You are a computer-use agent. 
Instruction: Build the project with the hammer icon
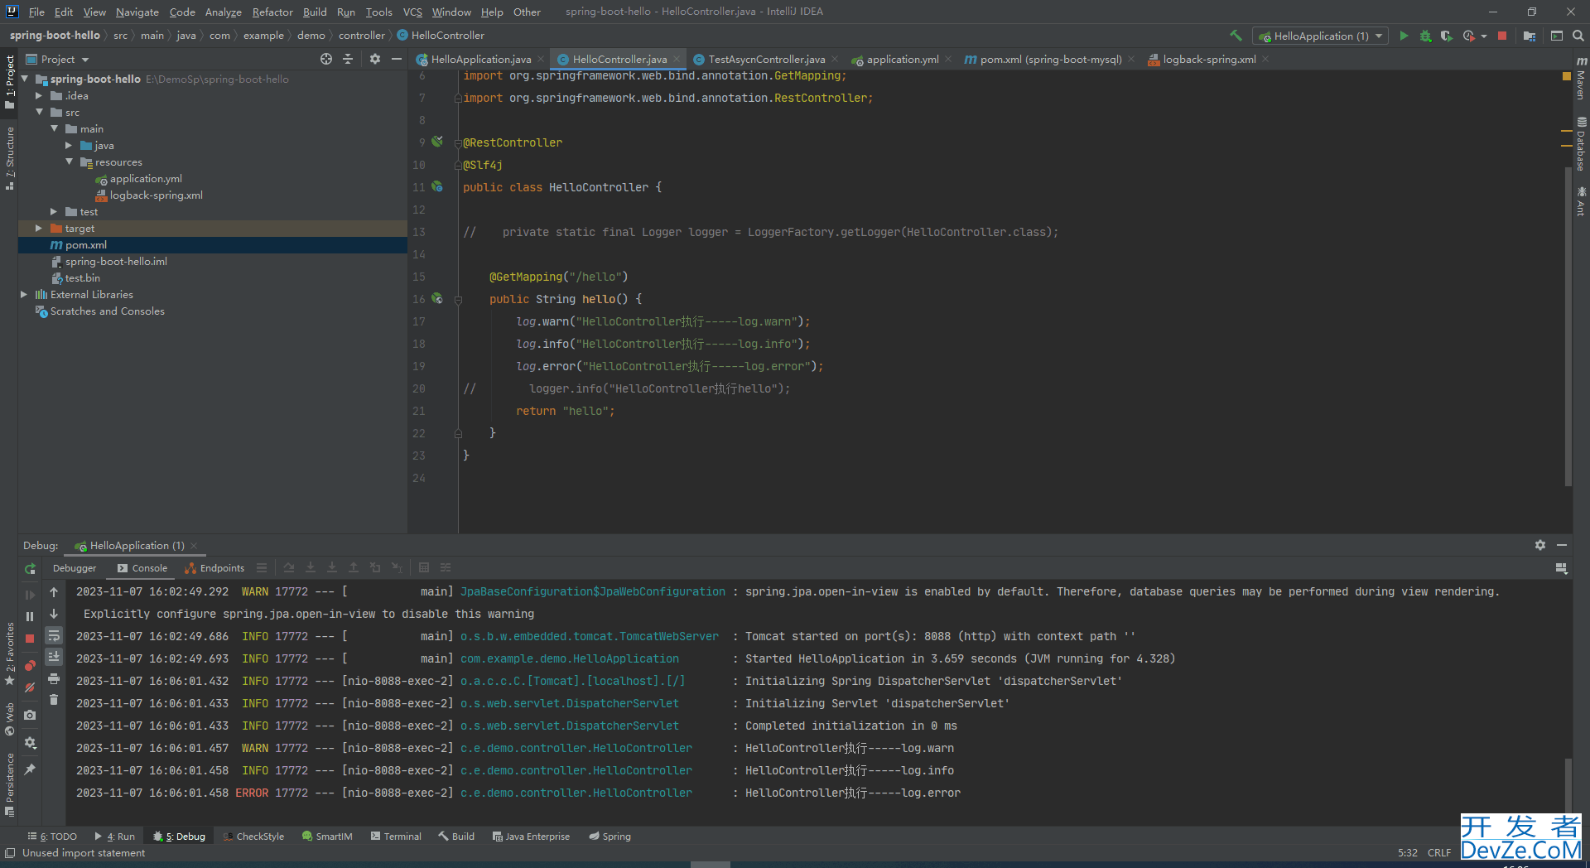tap(1236, 36)
